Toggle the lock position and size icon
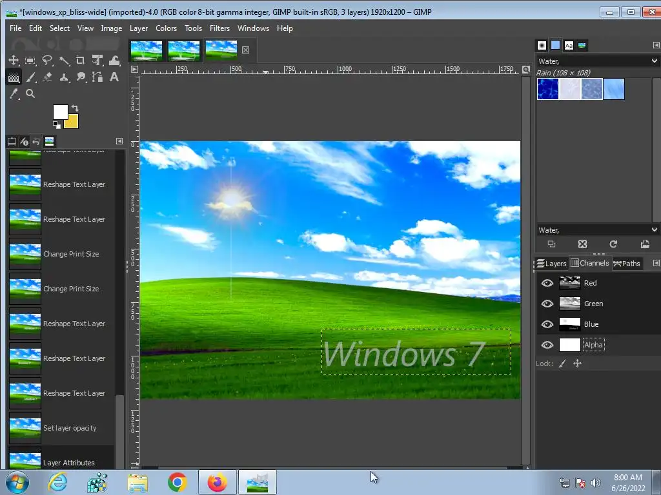Screen dimensions: 661x495 [578, 364]
